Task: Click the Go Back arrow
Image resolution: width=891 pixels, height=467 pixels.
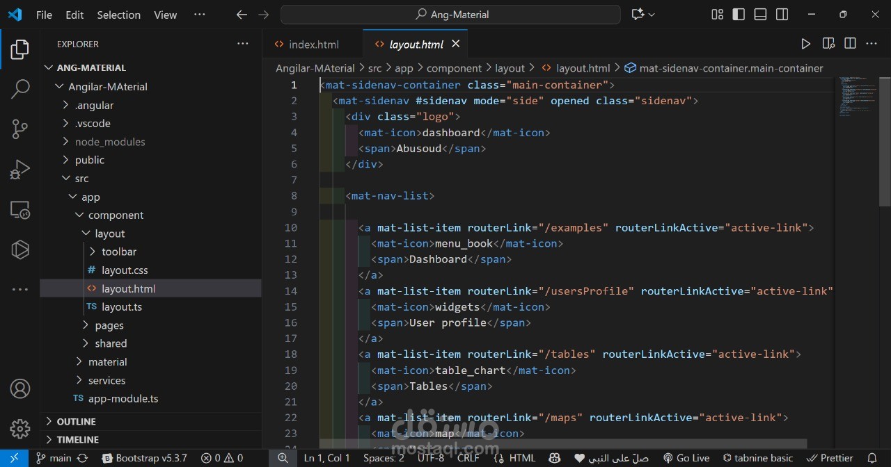Action: pos(242,15)
